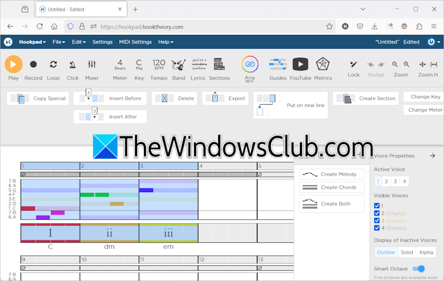Open the Metrics tool
This screenshot has height=281, width=444.
point(322,64)
